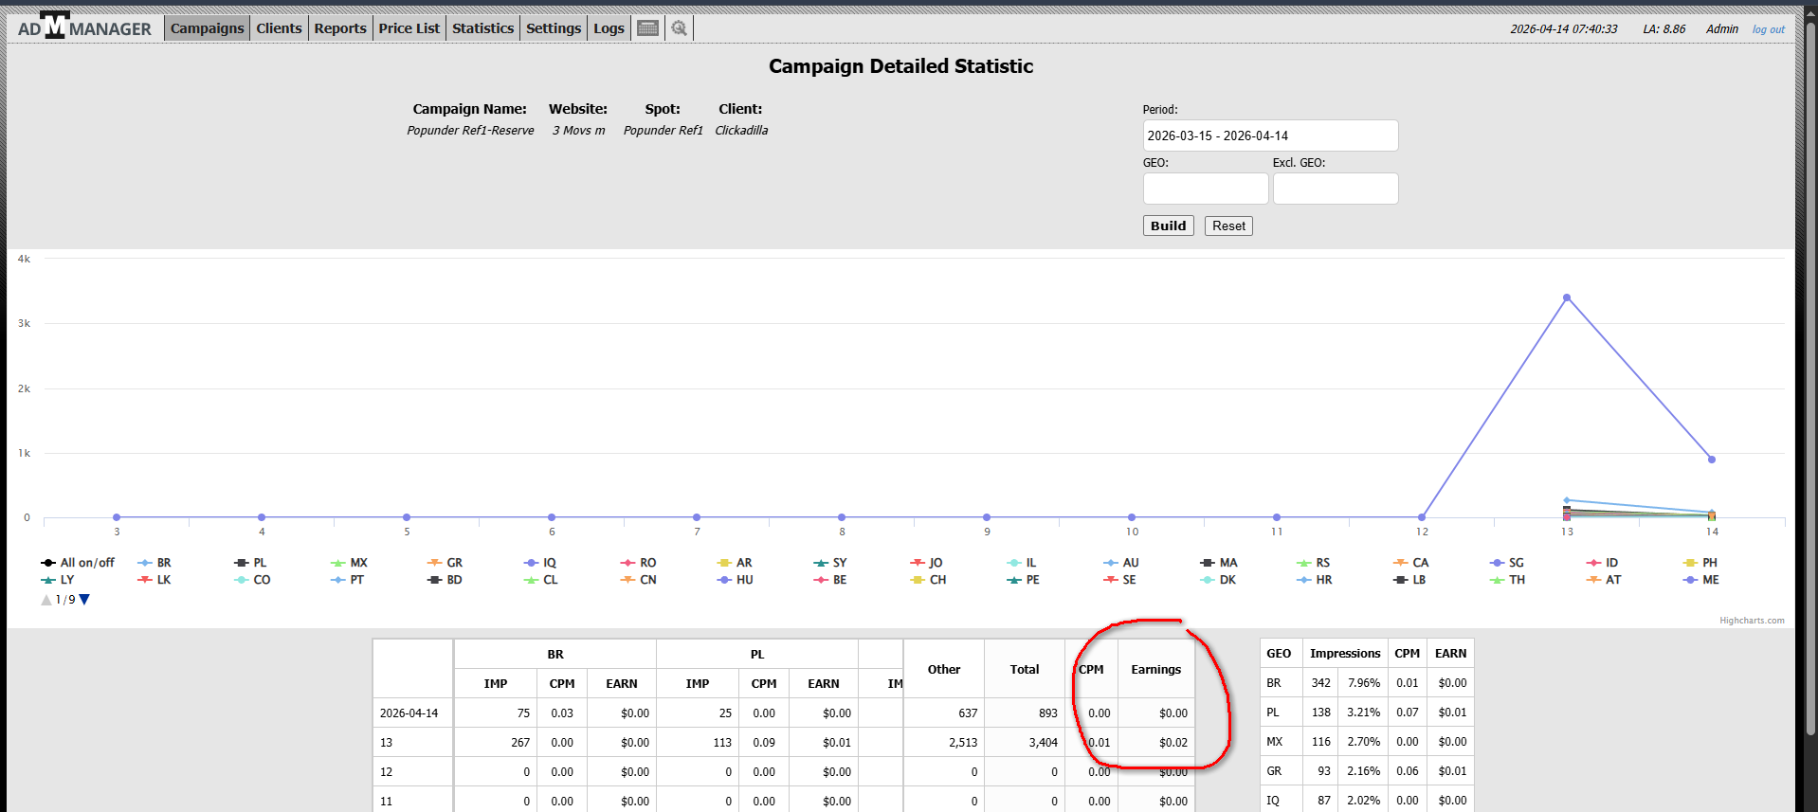Image resolution: width=1818 pixels, height=812 pixels.
Task: Open the Period date range picker
Action: click(1269, 135)
